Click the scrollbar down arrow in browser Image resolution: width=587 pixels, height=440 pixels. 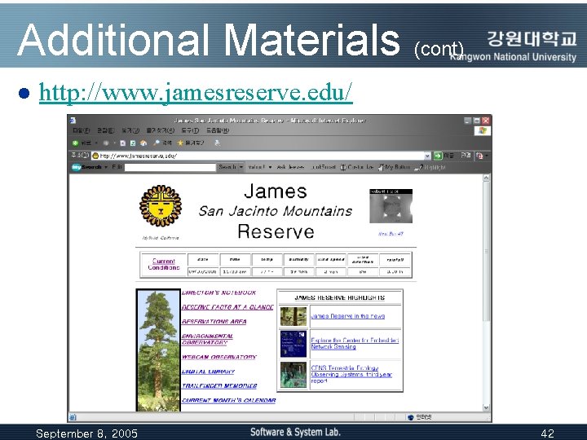click(x=486, y=407)
